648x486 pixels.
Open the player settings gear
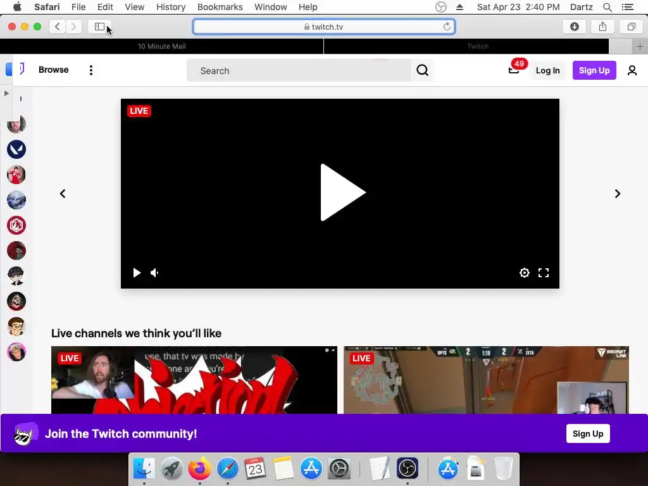tap(525, 273)
